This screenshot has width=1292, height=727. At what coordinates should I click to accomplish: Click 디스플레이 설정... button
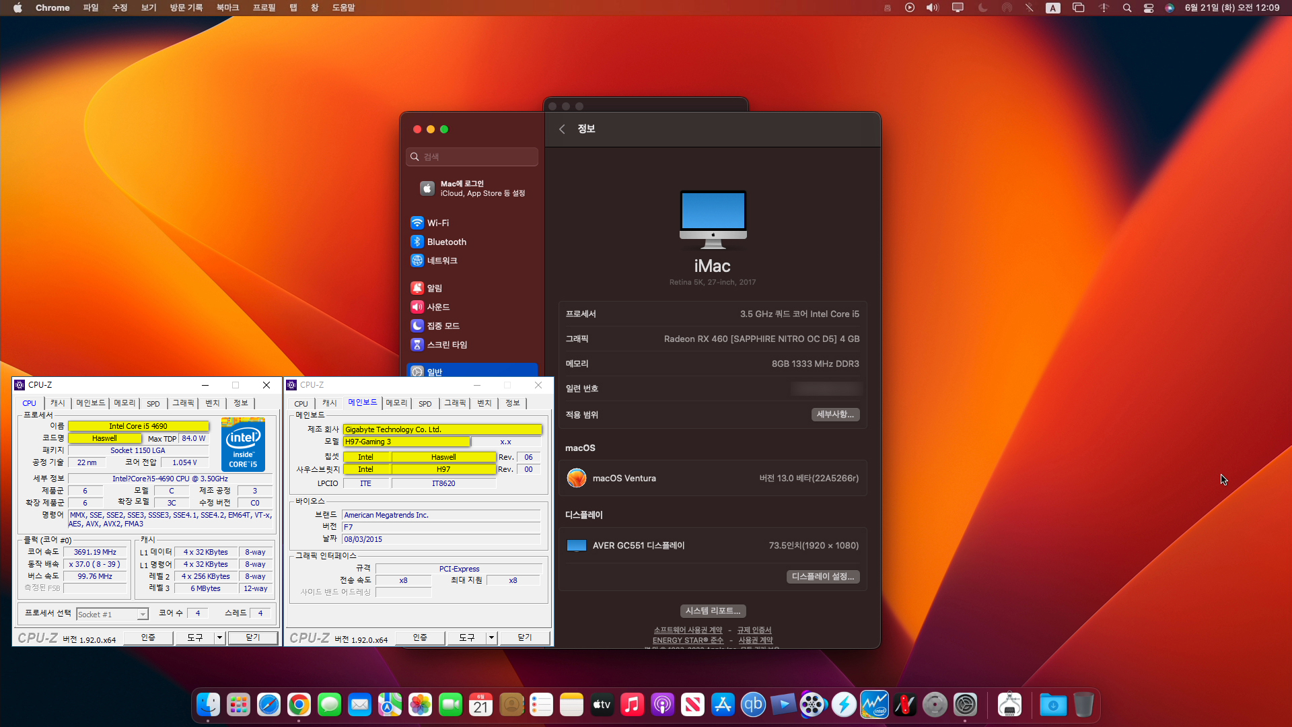tap(822, 577)
